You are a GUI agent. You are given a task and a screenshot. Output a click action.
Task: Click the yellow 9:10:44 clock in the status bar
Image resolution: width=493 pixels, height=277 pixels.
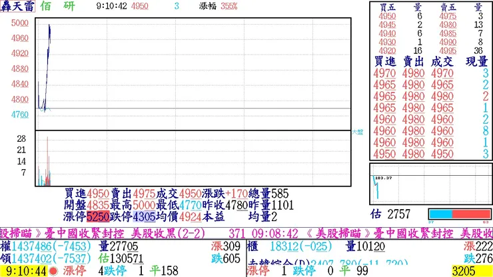click(24, 271)
